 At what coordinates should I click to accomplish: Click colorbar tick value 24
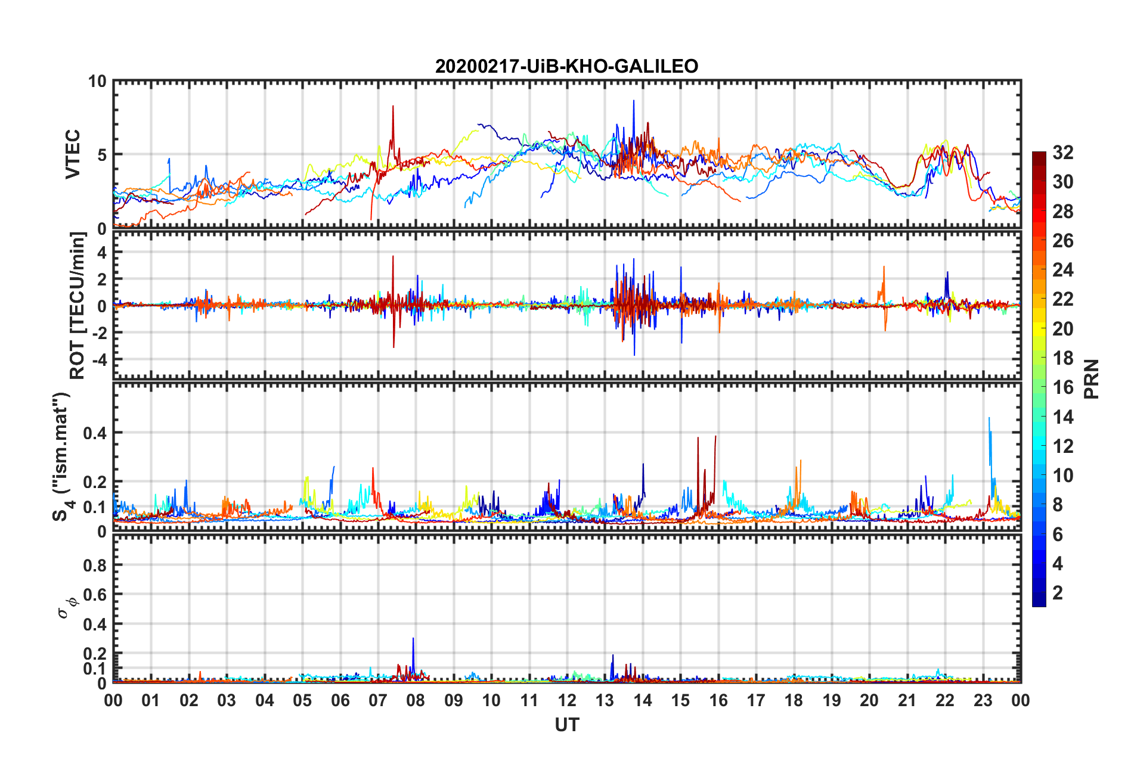[x=1062, y=270]
